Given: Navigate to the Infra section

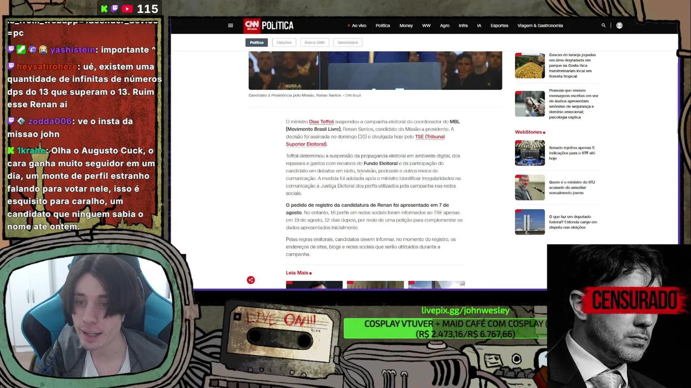Looking at the screenshot, I should point(463,25).
